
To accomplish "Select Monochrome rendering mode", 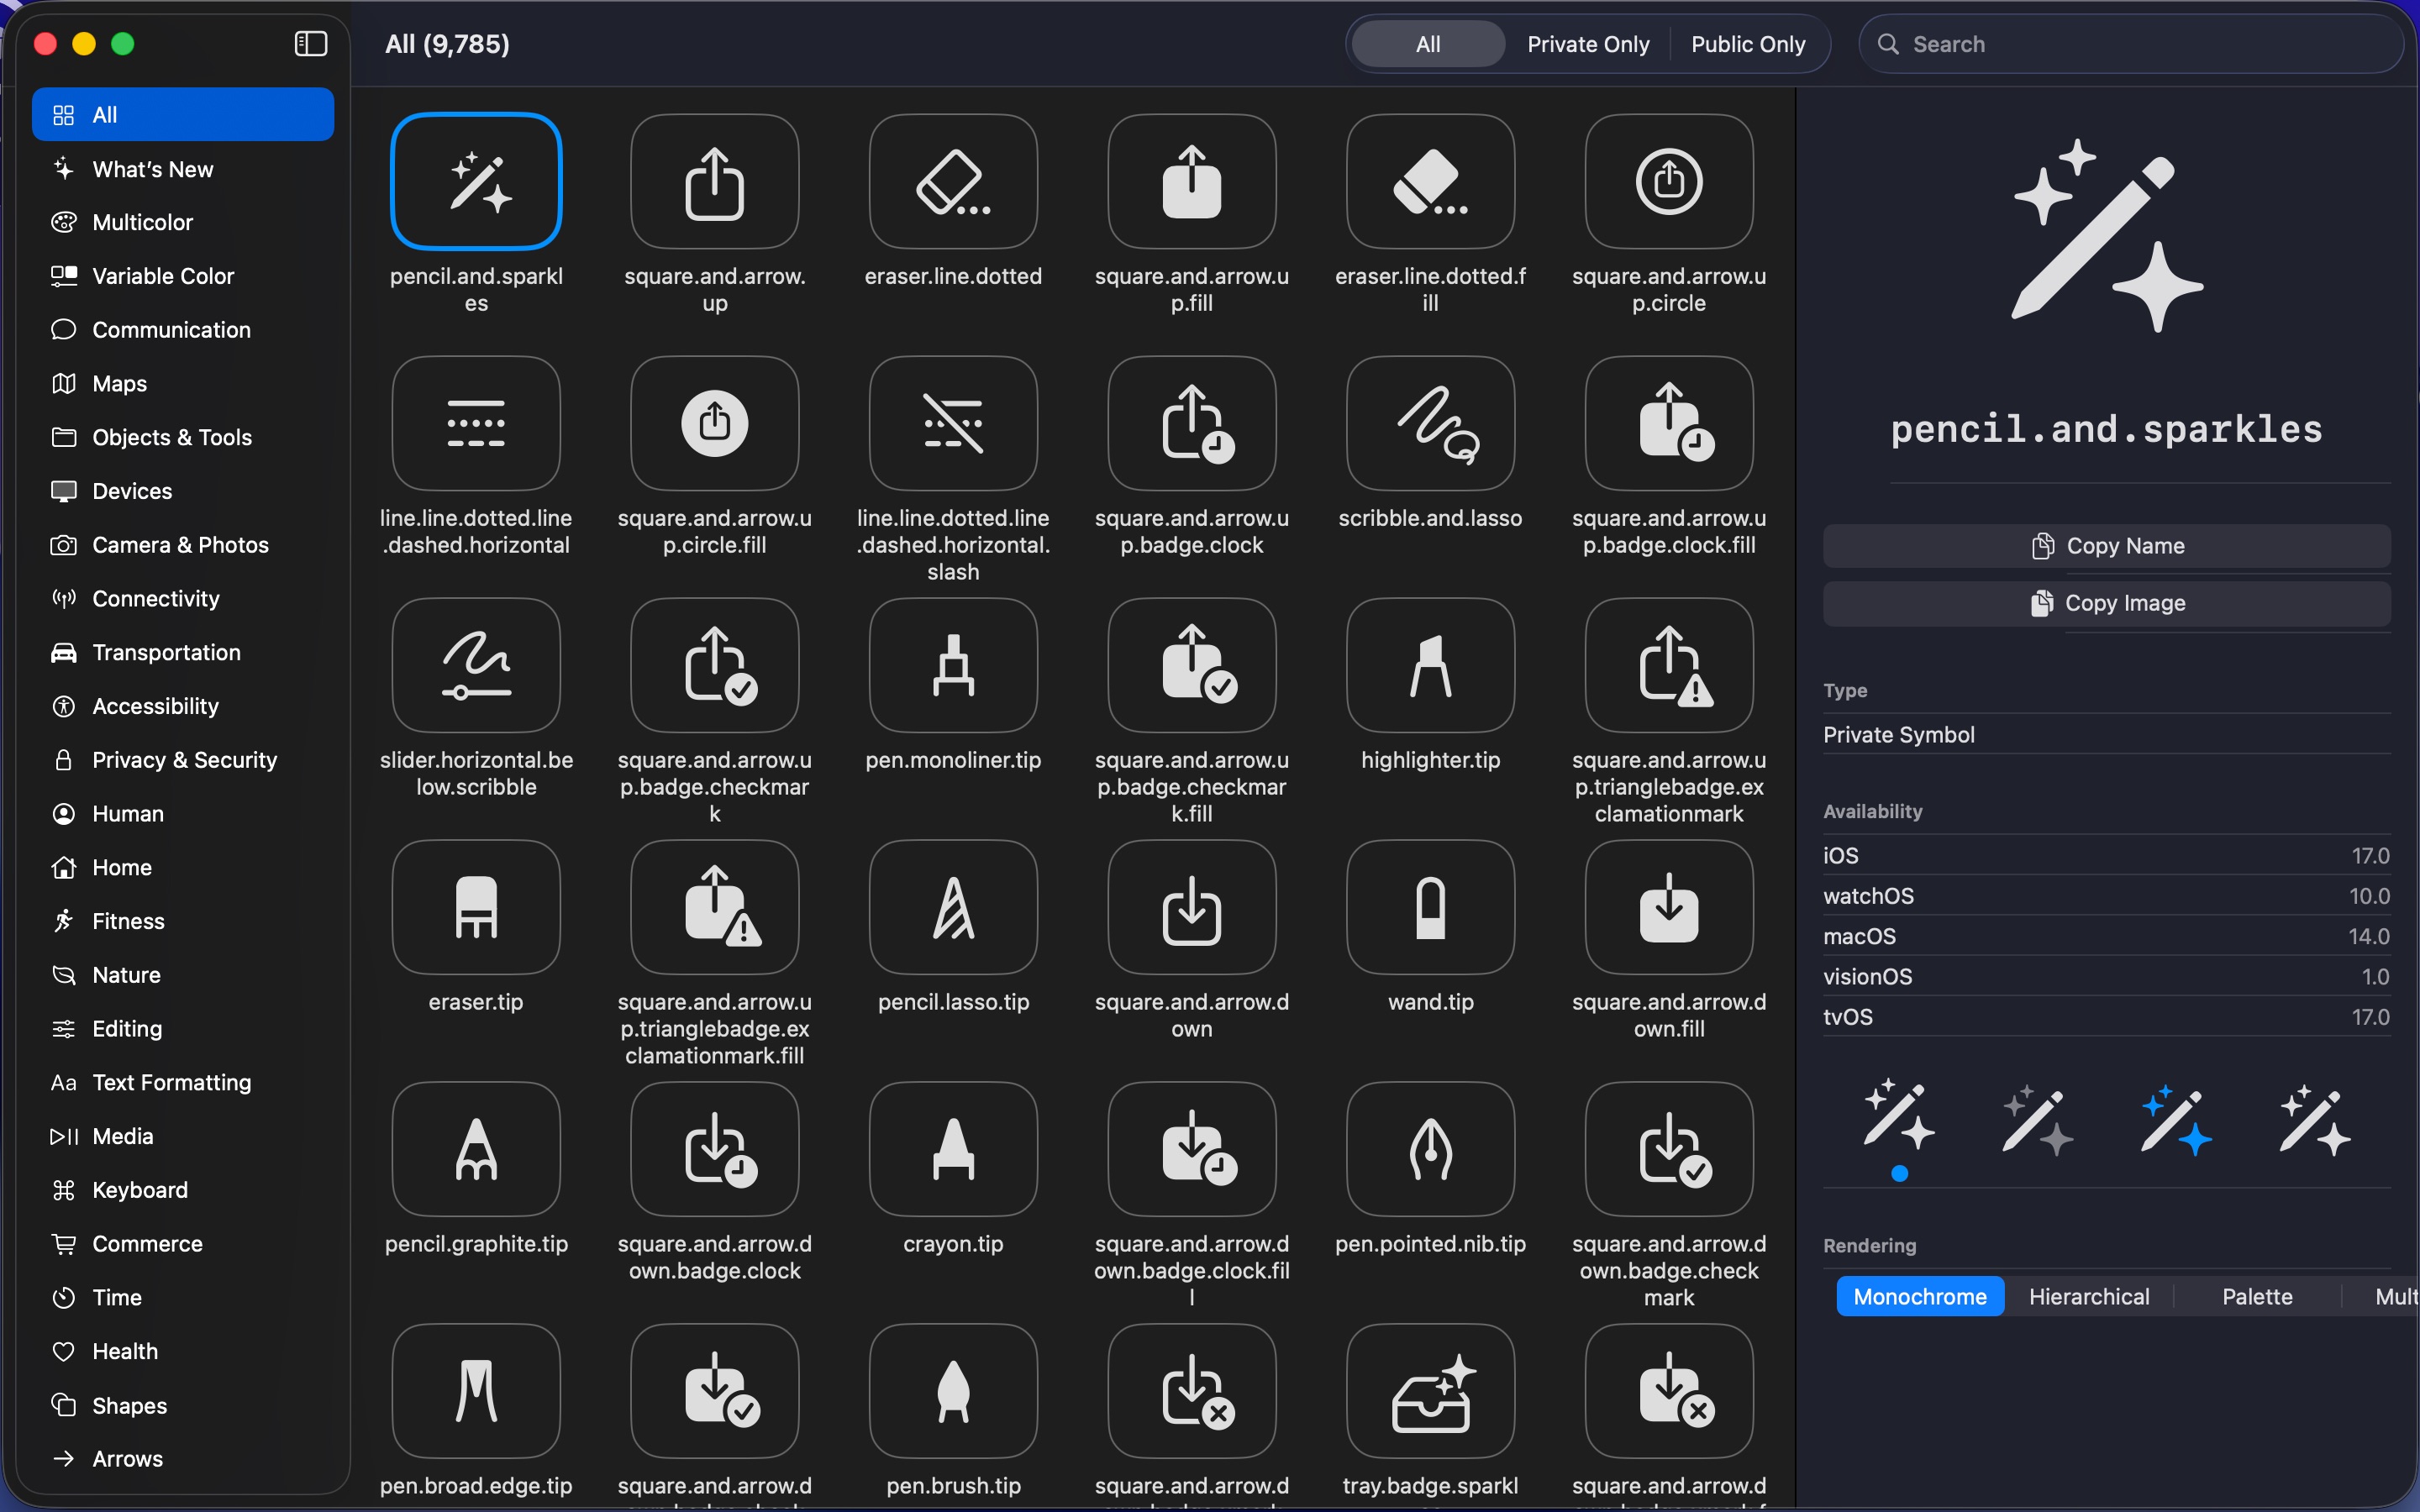I will [x=1919, y=1296].
